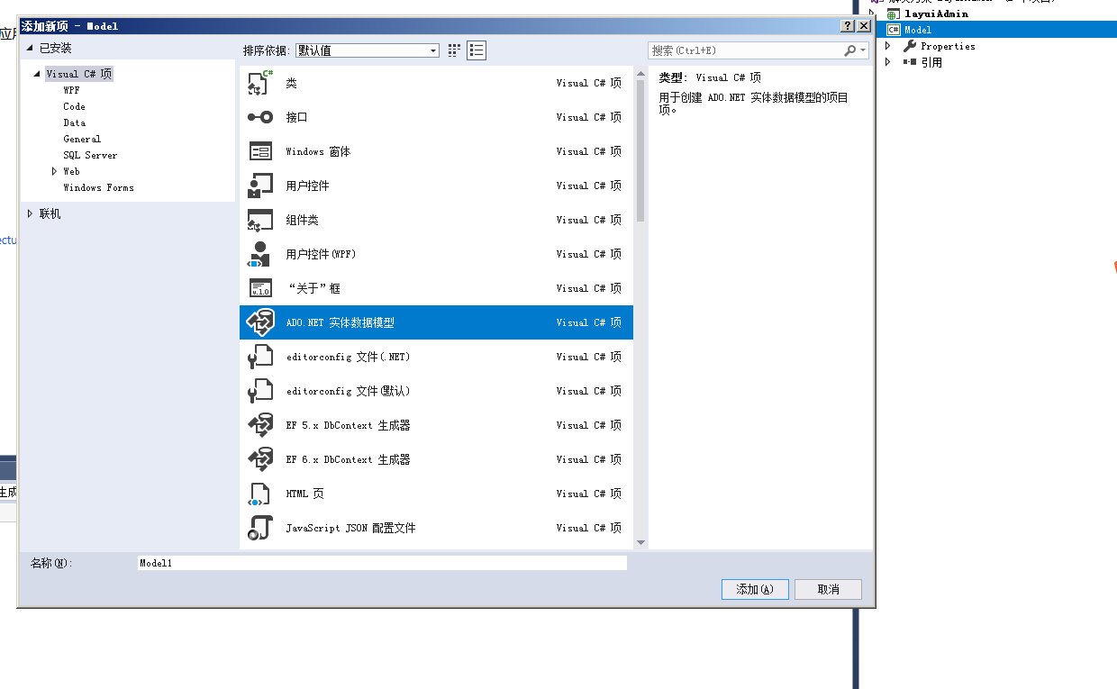This screenshot has height=689, width=1117.
Task: Click the HTML 页 template name text
Action: click(304, 494)
